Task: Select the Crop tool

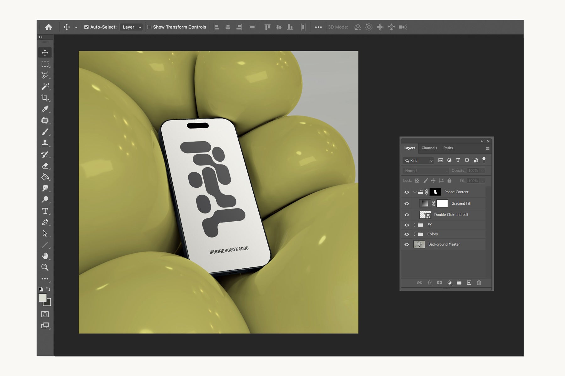Action: 45,98
